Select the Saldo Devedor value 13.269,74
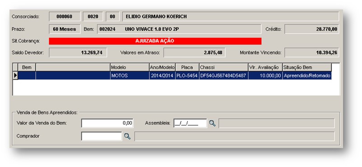The height and width of the screenshot is (167, 362). click(x=78, y=52)
